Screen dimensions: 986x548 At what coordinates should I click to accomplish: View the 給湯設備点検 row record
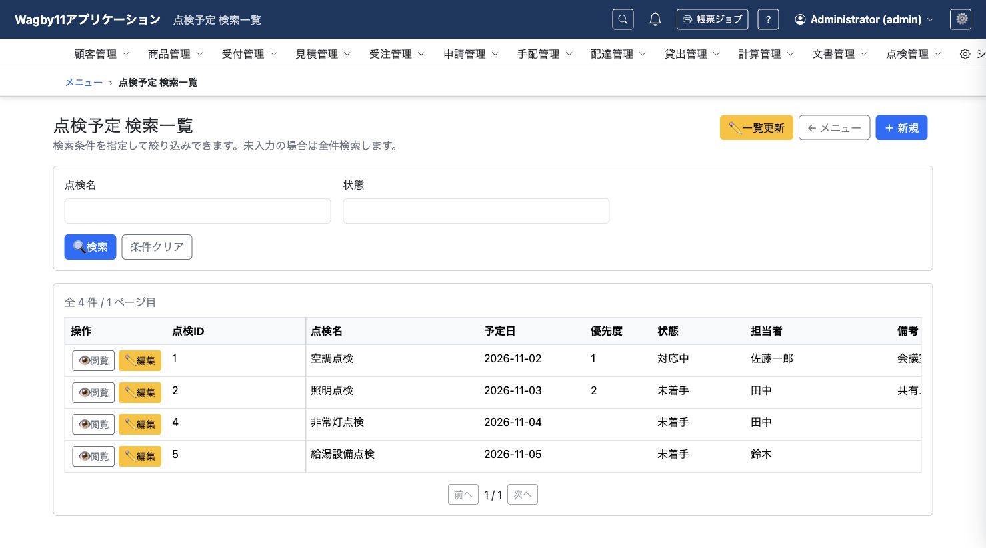[93, 456]
